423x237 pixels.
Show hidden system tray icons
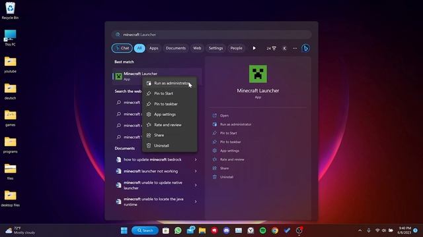coord(360,230)
